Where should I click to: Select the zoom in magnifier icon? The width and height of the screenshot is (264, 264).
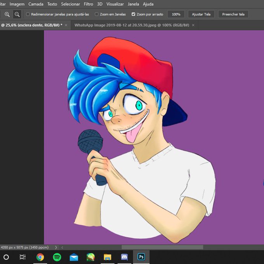pyautogui.click(x=7, y=14)
